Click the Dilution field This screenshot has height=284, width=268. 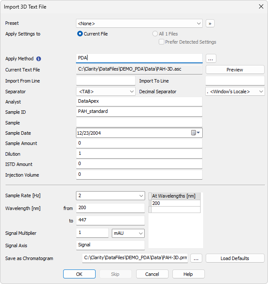139,154
